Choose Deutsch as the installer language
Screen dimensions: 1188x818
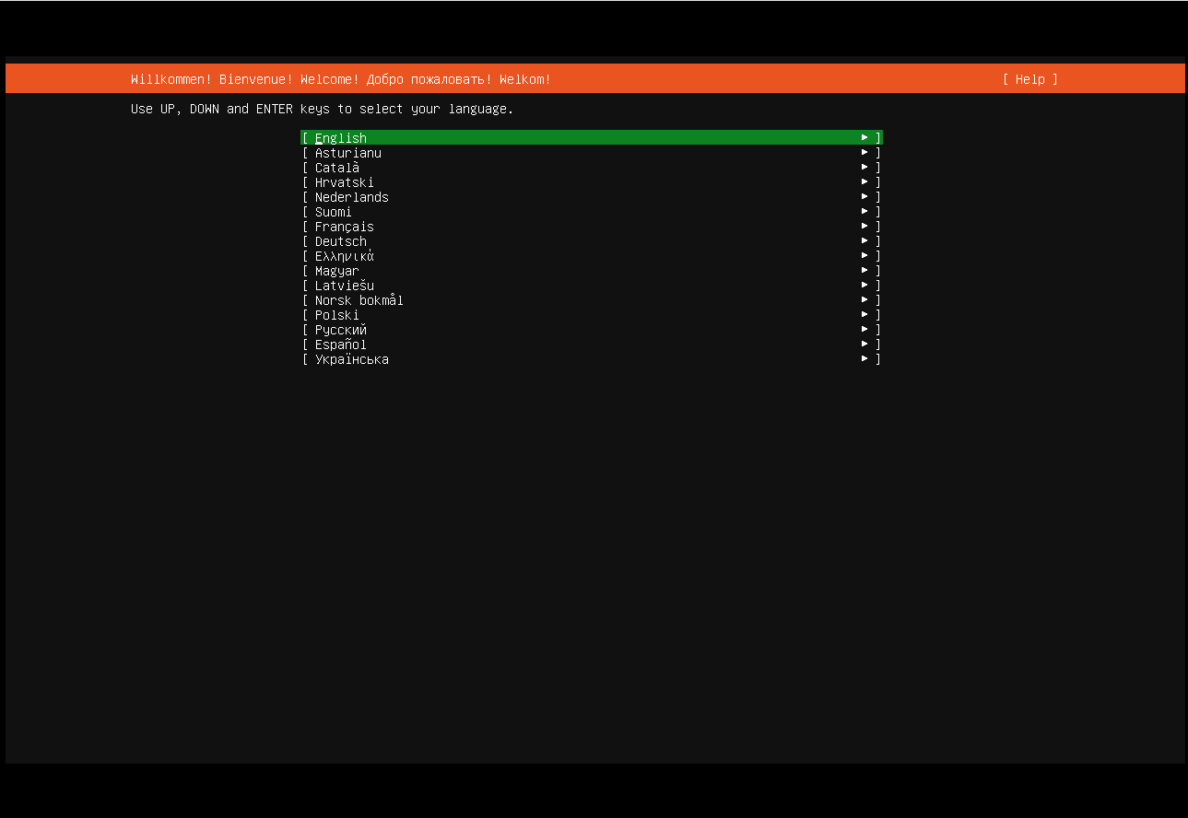click(x=340, y=241)
